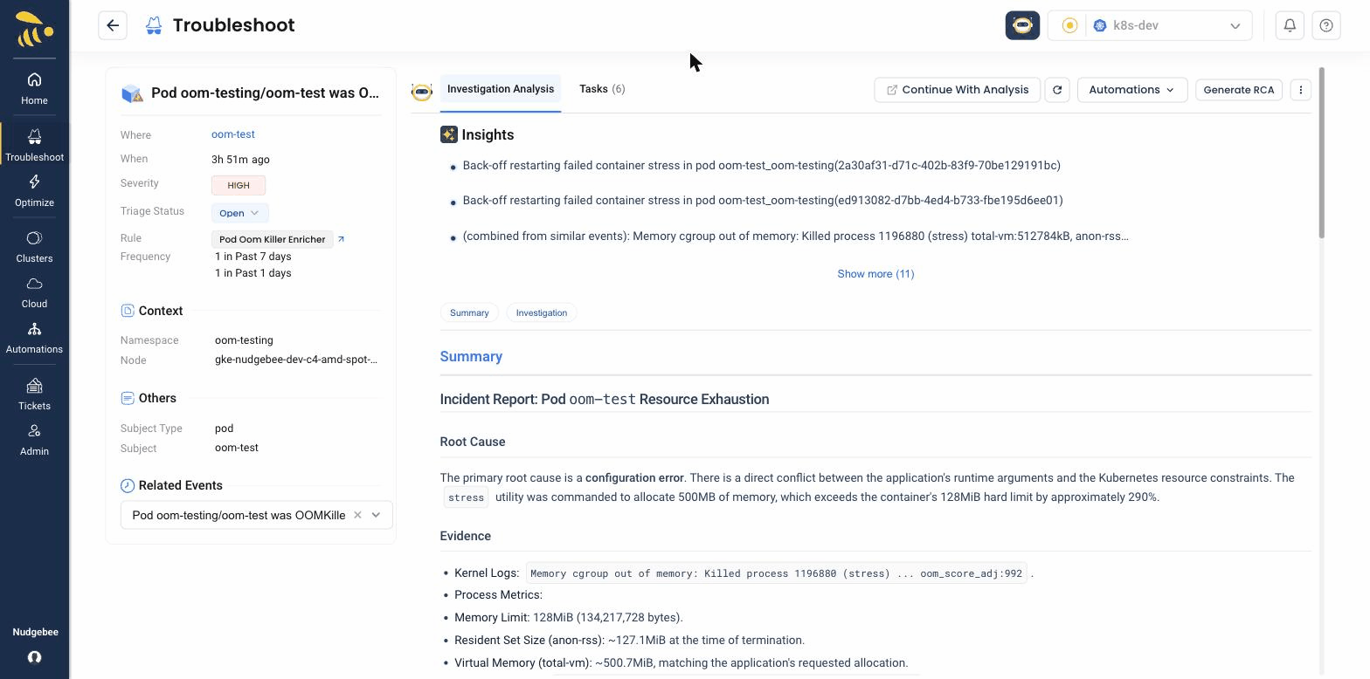Open the Pod Oom Killer Enricher rule link icon
The height and width of the screenshot is (679, 1370).
[x=341, y=239]
